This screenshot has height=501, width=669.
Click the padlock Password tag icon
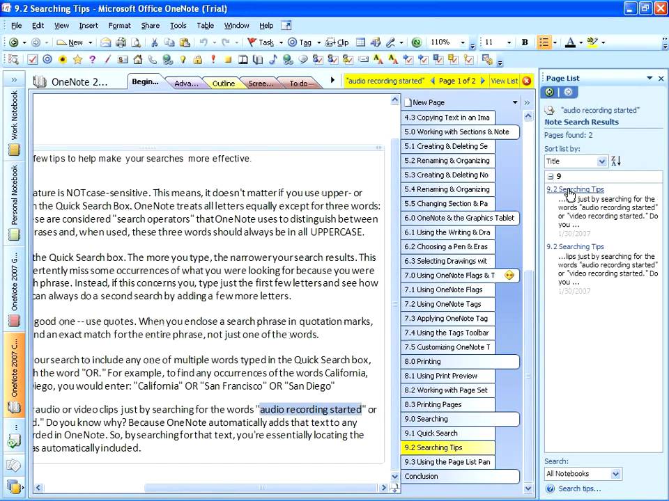click(x=197, y=60)
